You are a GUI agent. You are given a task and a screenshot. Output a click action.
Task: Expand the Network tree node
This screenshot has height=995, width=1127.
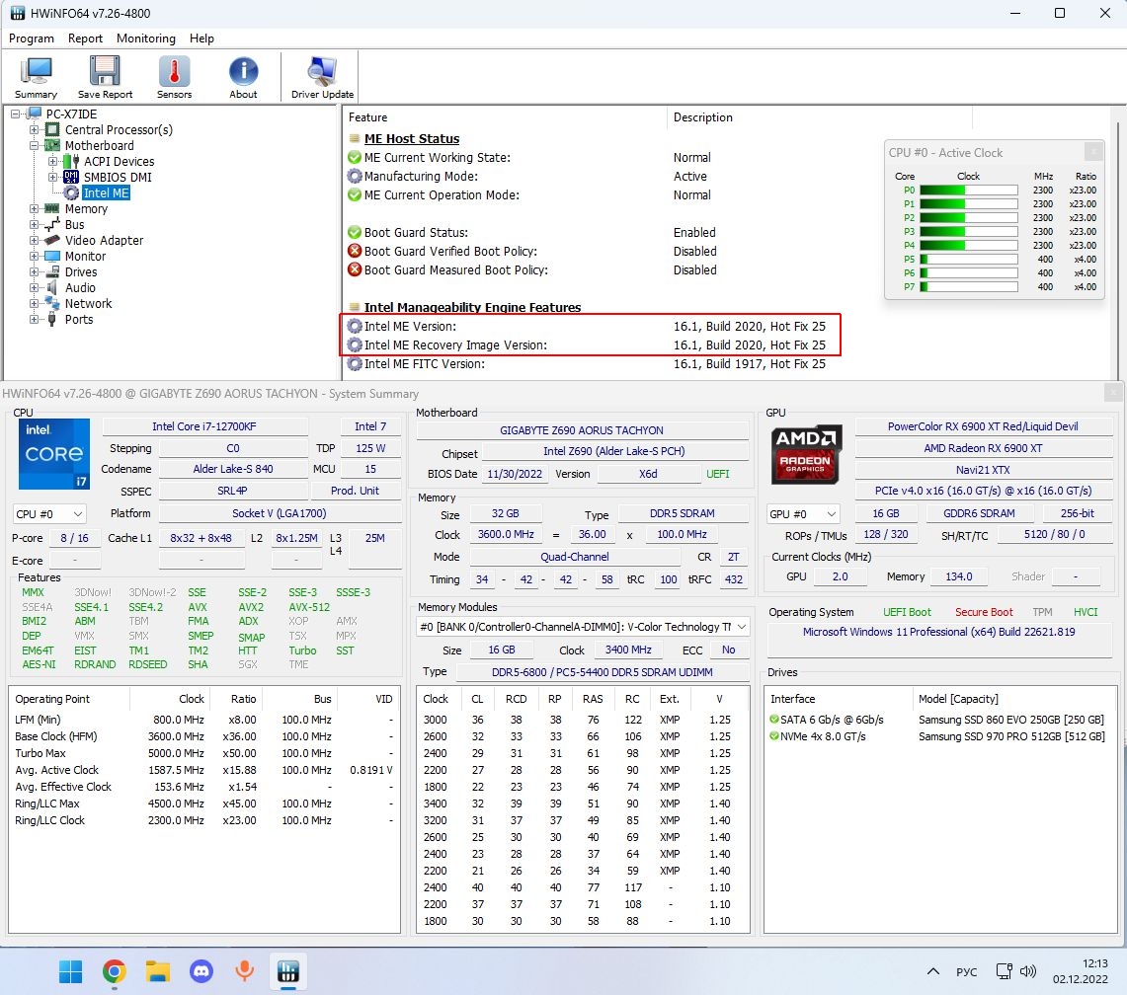tap(34, 304)
